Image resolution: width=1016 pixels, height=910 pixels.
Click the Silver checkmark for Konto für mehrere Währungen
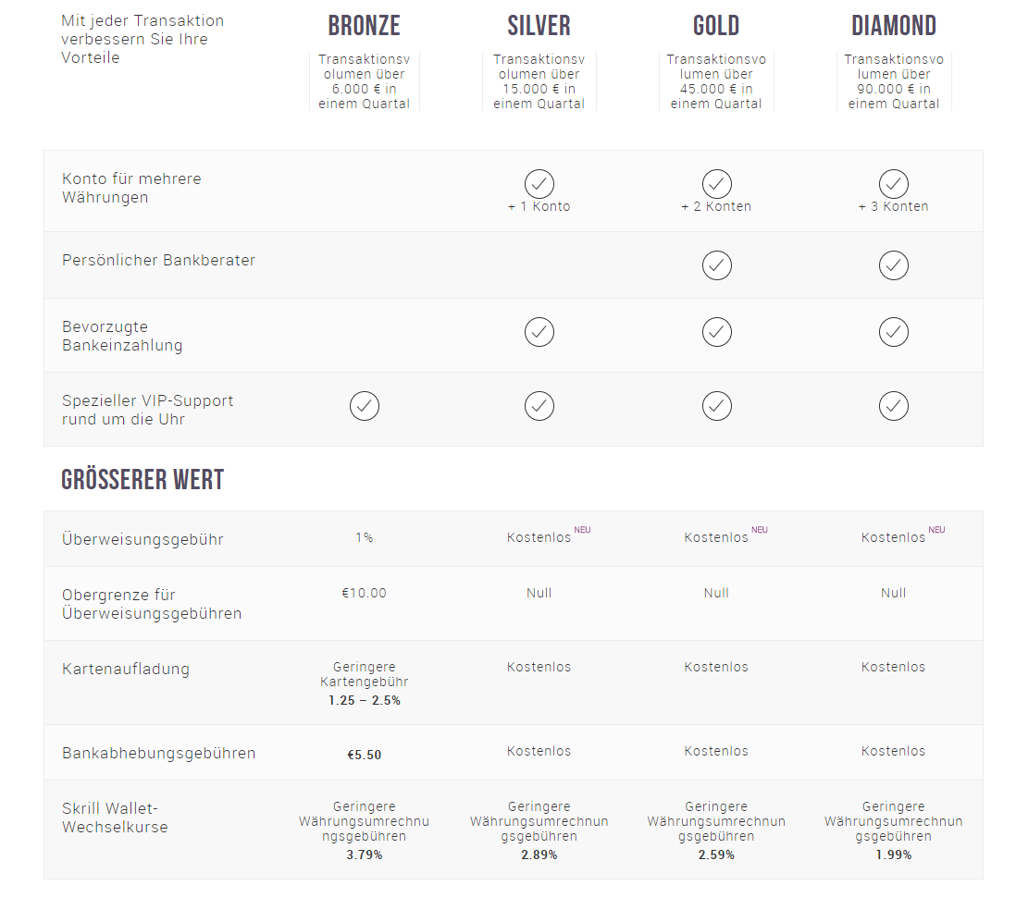pyautogui.click(x=539, y=184)
